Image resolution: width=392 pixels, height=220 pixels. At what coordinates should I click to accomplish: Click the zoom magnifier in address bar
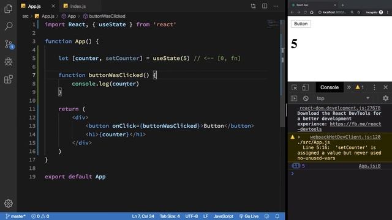[352, 12]
